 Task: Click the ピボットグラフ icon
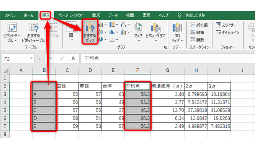coord(155,27)
